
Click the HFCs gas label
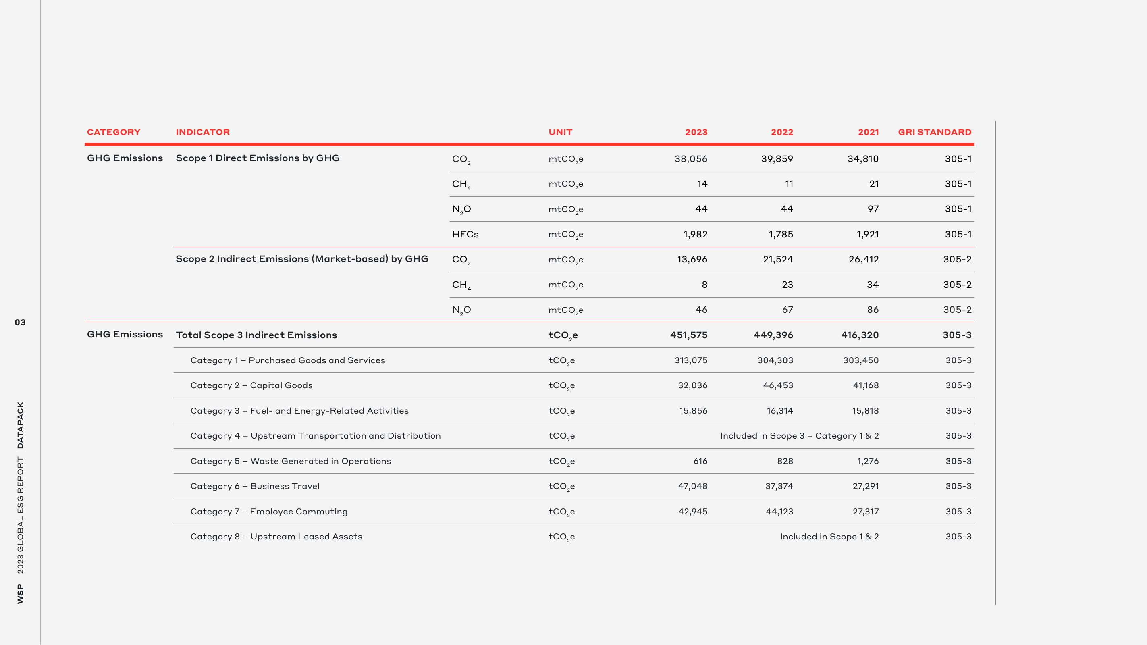coord(465,234)
